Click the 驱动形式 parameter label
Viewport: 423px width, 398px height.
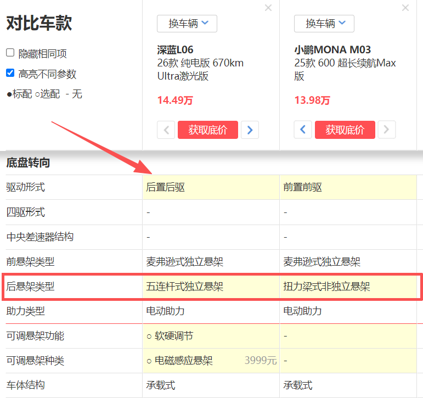(x=25, y=187)
